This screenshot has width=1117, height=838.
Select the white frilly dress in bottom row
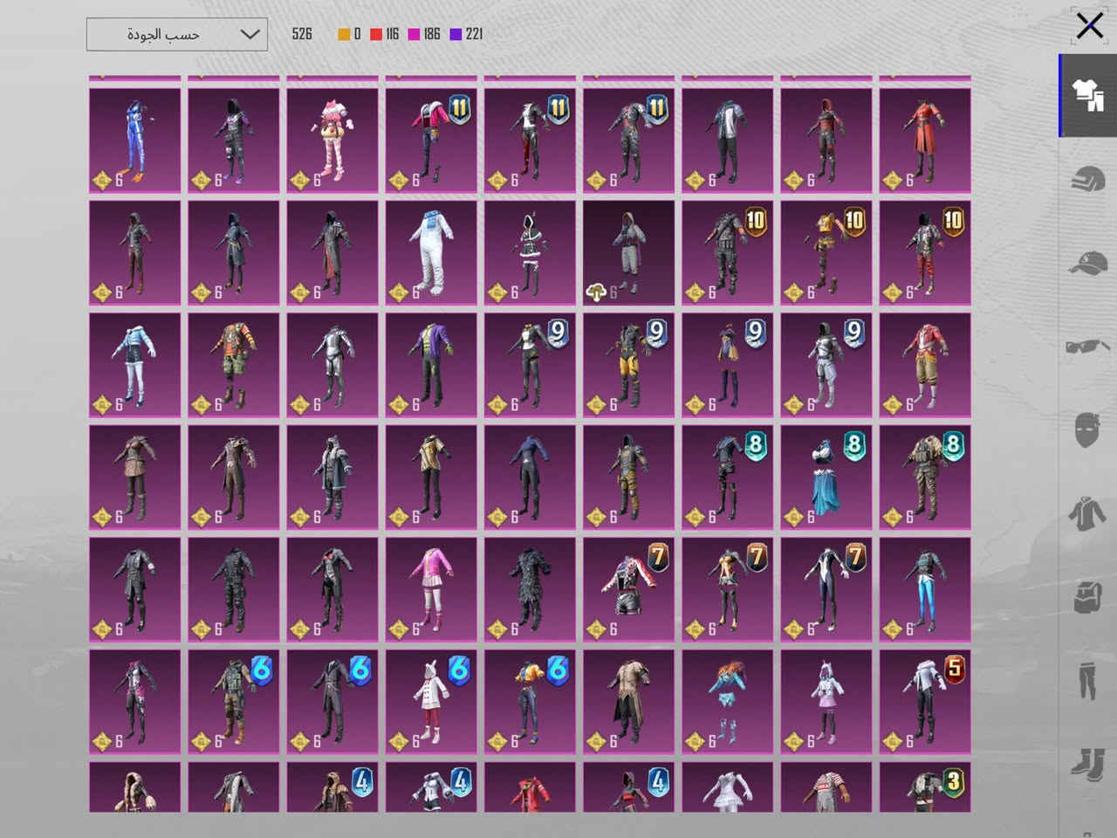point(728,787)
